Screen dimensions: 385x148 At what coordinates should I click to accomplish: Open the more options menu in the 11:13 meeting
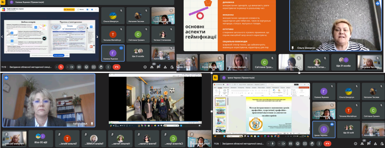(x=108, y=67)
